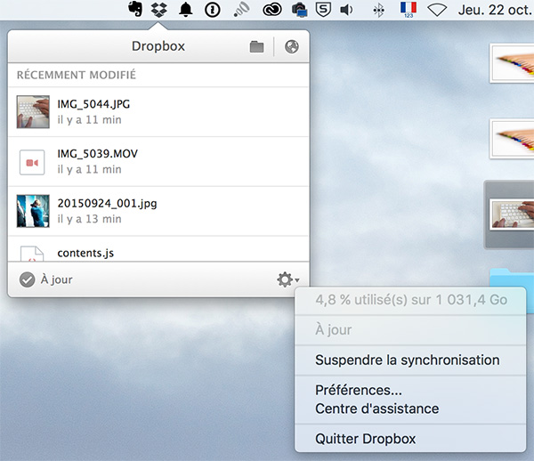Screen dimensions: 534x461
Task: Open the volume speaker menu
Action: [347, 10]
